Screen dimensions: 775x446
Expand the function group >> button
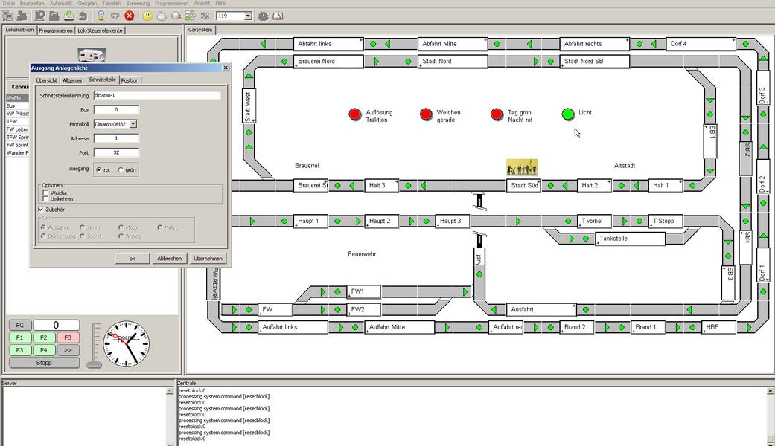[x=68, y=350]
